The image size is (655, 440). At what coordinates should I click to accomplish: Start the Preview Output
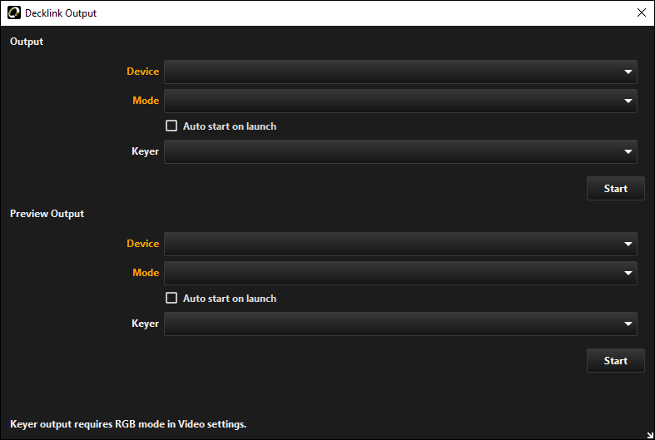coord(615,361)
